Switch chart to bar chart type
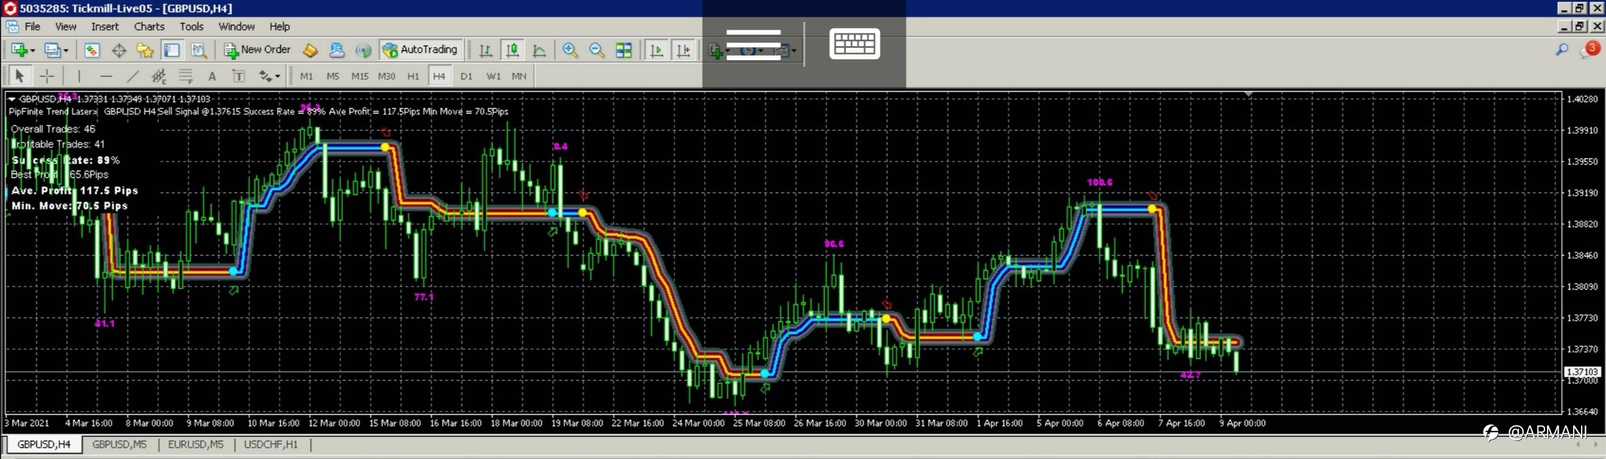Screen dimensions: 1606x459 coord(485,50)
